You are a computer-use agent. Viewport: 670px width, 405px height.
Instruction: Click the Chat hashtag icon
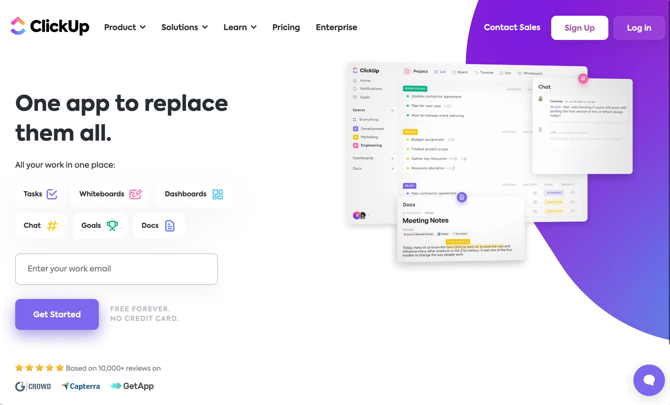[x=52, y=225]
